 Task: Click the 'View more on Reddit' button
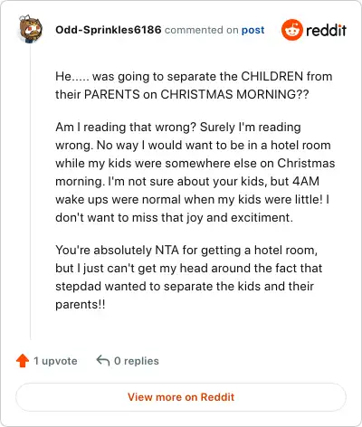click(x=181, y=397)
